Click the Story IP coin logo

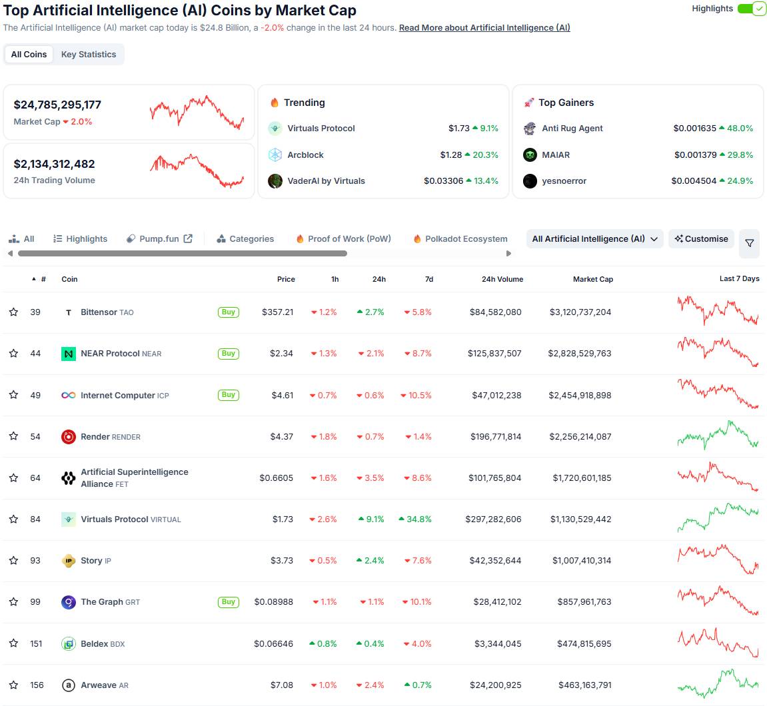point(69,561)
